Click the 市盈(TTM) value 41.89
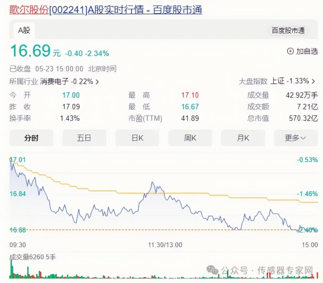 (190, 118)
